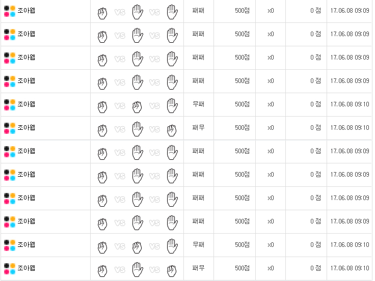
Task: Click the 조아웹 logo icon in the last row
Action: (x=10, y=268)
